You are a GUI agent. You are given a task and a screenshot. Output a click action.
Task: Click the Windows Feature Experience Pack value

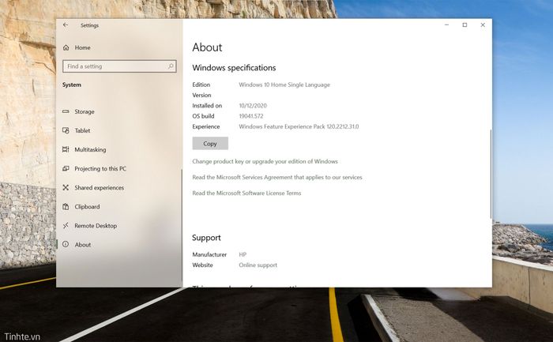pyautogui.click(x=299, y=126)
